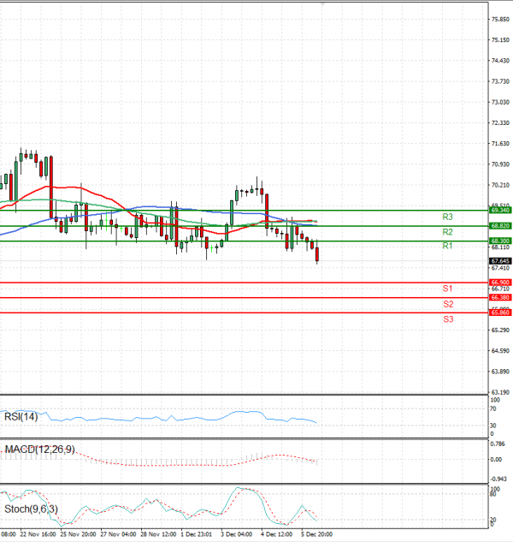Viewport: 513px width, 542px height.
Task: Click the R1 resistance label
Action: tap(447, 247)
